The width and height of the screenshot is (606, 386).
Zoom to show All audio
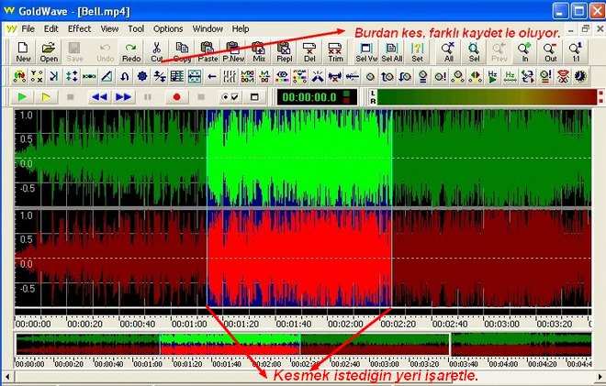pyautogui.click(x=448, y=52)
